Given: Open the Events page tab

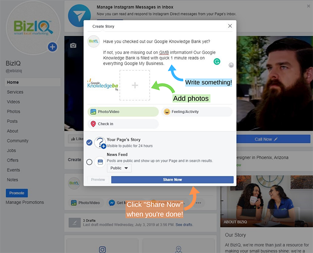Looking at the screenshot, I should point(13,170).
